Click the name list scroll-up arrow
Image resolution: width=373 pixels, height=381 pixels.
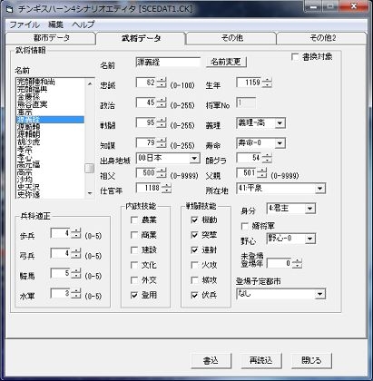click(90, 83)
